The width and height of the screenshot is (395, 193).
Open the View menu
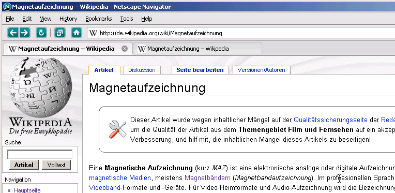click(45, 19)
